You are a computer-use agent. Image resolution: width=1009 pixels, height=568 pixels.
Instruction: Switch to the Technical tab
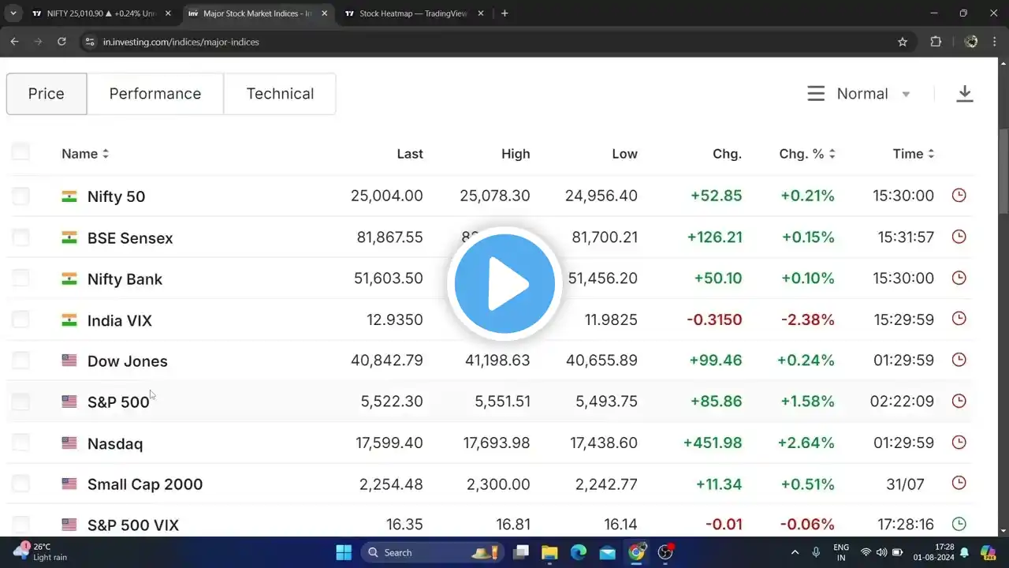click(x=280, y=94)
